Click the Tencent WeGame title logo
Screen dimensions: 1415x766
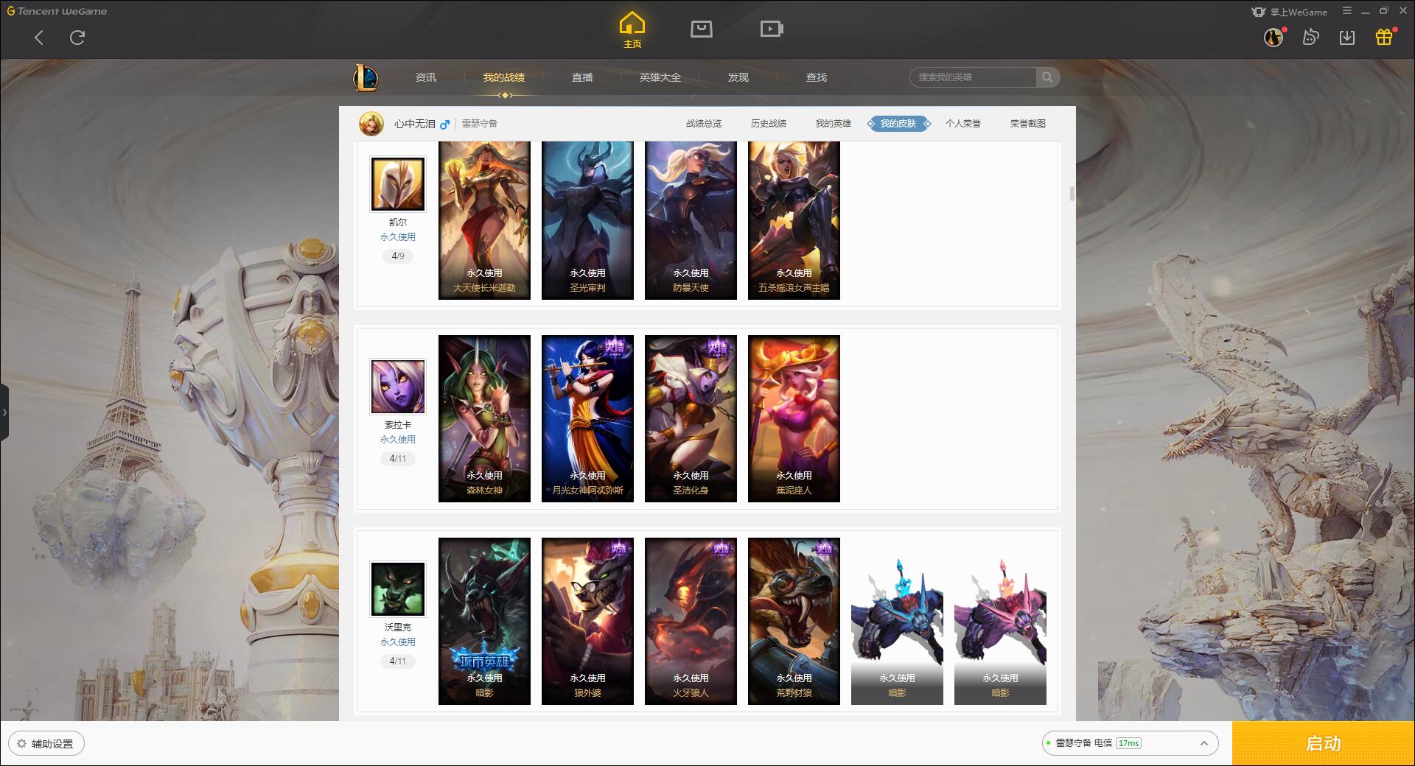tap(57, 11)
